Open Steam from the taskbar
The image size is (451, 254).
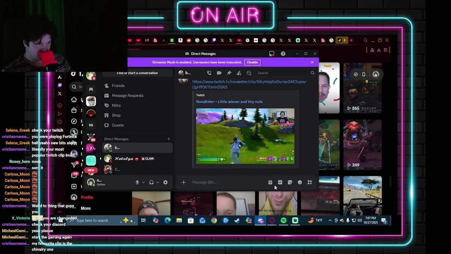(237, 220)
